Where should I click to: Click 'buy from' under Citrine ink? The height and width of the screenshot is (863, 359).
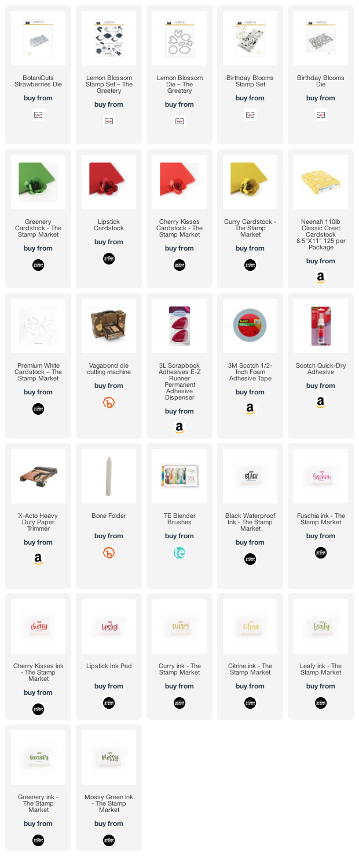(x=250, y=686)
